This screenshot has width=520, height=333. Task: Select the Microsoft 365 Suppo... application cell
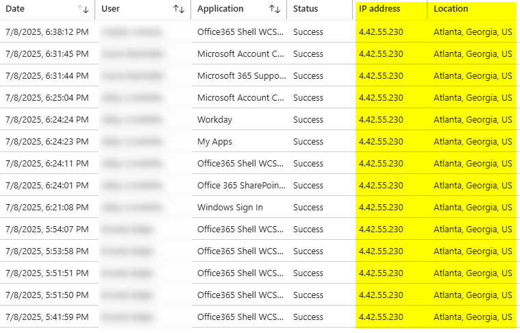coord(241,75)
